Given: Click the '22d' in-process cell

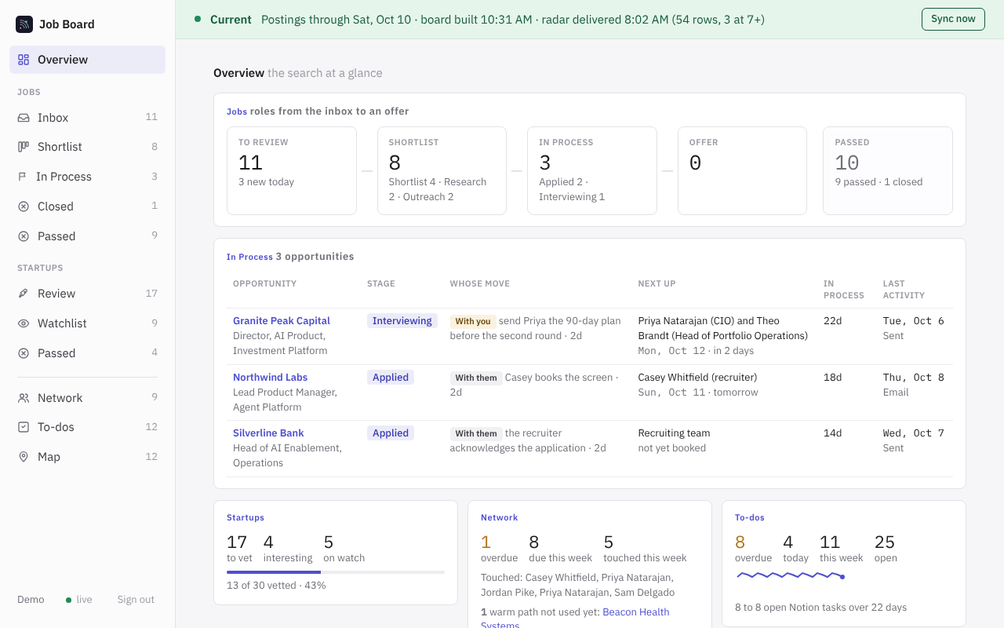Looking at the screenshot, I should [832, 320].
